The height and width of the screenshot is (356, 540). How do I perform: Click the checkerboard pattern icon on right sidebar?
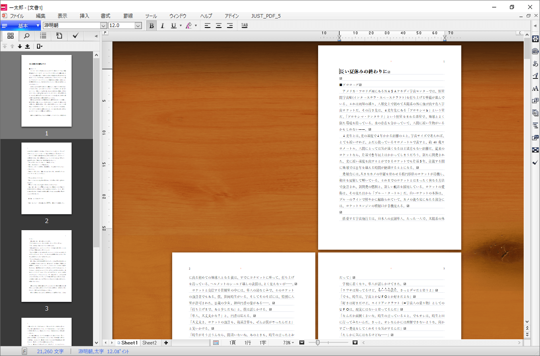[x=536, y=150]
